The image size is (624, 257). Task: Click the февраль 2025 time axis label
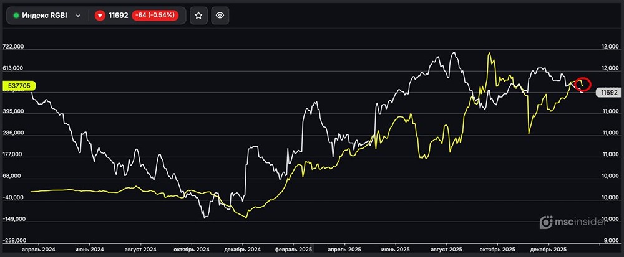293,250
